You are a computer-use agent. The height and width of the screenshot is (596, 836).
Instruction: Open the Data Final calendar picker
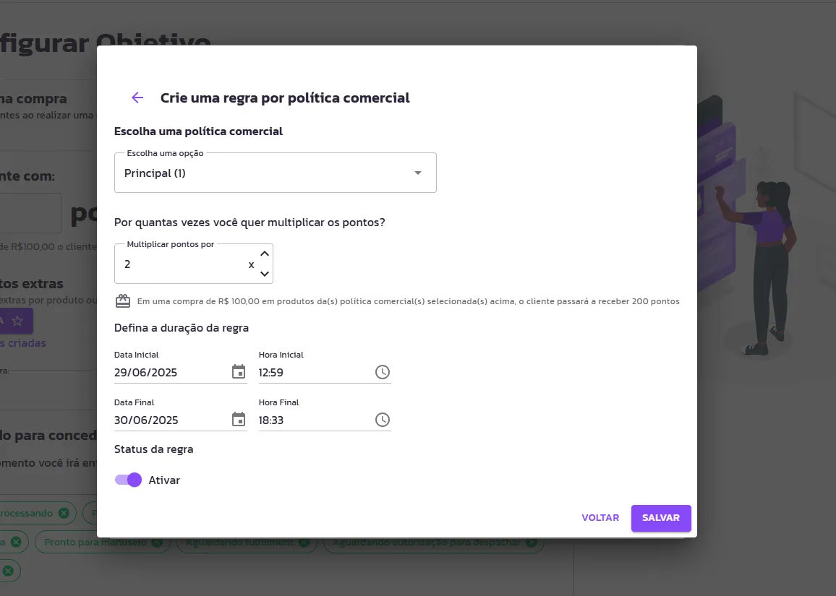click(239, 420)
